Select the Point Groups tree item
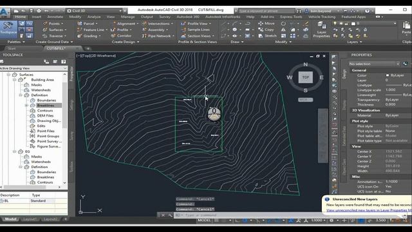This screenshot has height=232, width=412. 48,136
